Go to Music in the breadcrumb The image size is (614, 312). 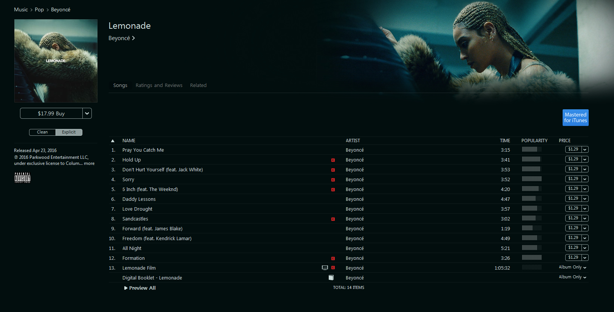tap(21, 10)
